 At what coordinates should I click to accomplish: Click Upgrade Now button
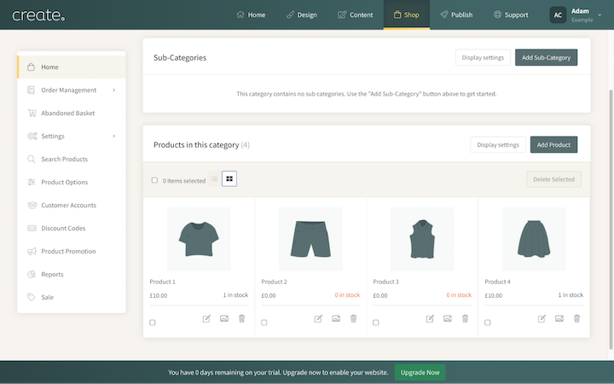420,372
